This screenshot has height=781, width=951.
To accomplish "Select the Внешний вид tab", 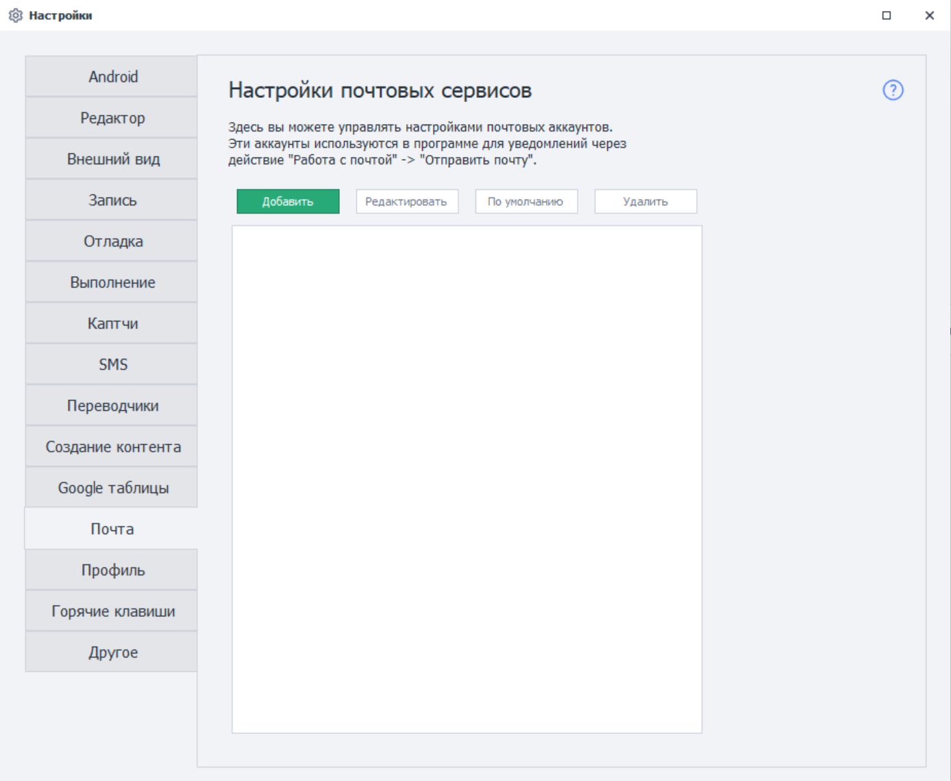I will pos(112,159).
